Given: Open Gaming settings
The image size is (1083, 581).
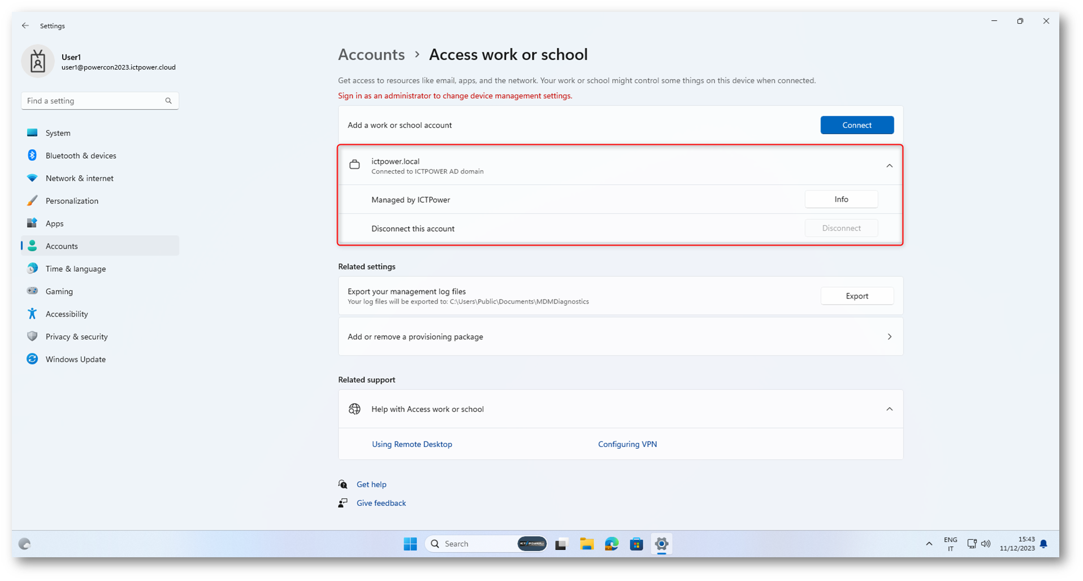Looking at the screenshot, I should pos(100,291).
